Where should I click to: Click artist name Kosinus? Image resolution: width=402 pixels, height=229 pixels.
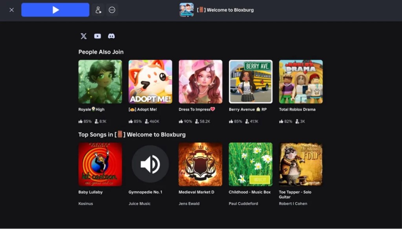(x=86, y=203)
